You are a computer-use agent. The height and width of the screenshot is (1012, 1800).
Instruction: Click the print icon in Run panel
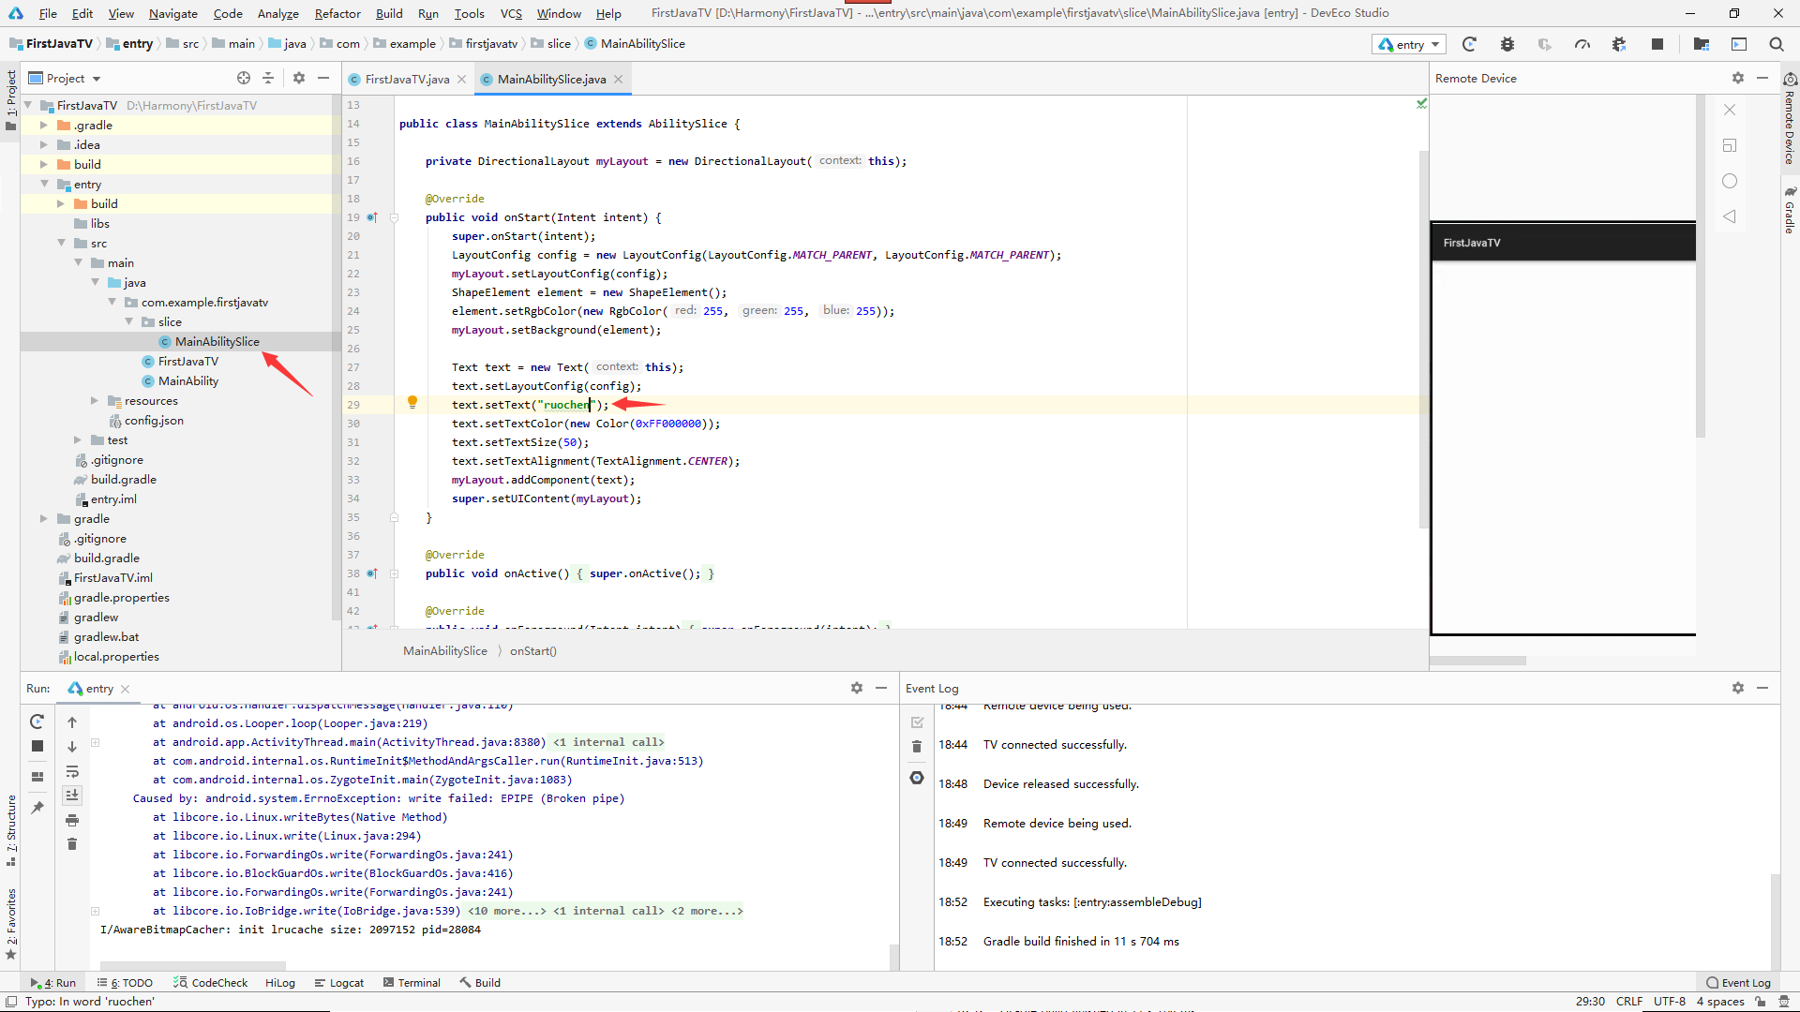tap(72, 820)
